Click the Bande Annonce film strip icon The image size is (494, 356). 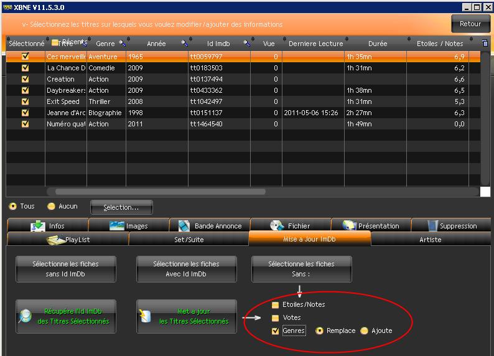[184, 226]
